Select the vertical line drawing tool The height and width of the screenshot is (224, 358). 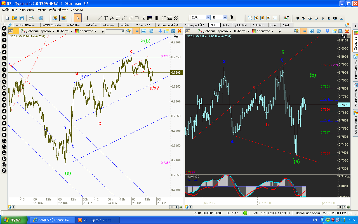(x=87, y=18)
